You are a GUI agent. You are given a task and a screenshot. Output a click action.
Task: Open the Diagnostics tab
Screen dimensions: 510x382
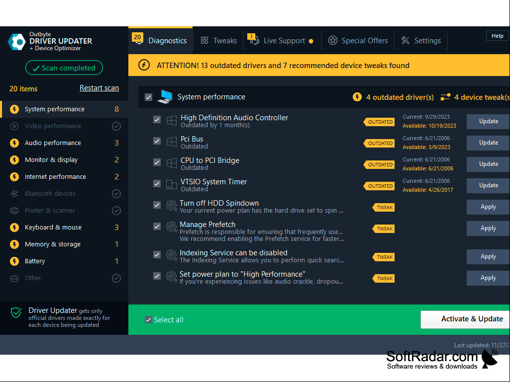tap(160, 40)
